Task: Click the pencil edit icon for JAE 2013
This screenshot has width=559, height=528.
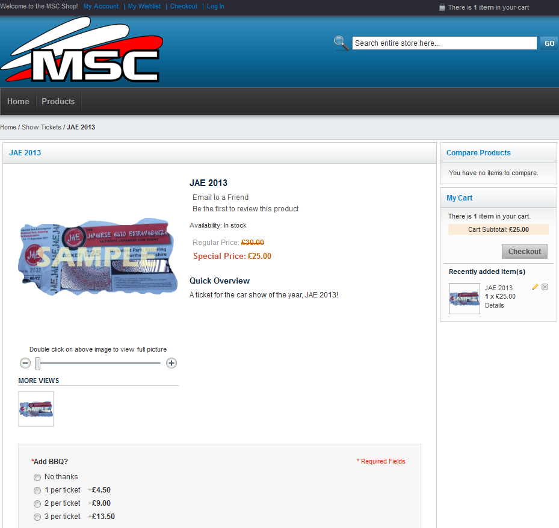Action: (535, 287)
